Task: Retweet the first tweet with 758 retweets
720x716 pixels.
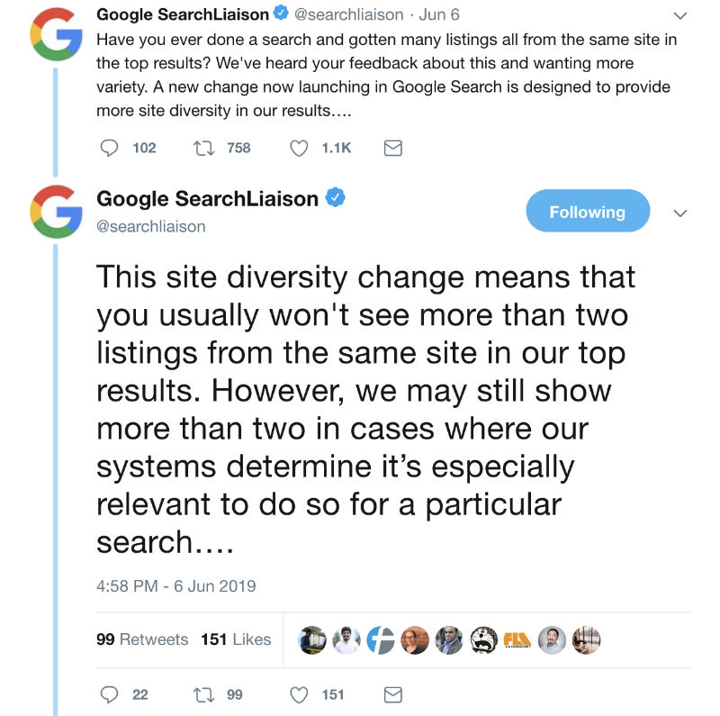Action: pyautogui.click(x=203, y=148)
